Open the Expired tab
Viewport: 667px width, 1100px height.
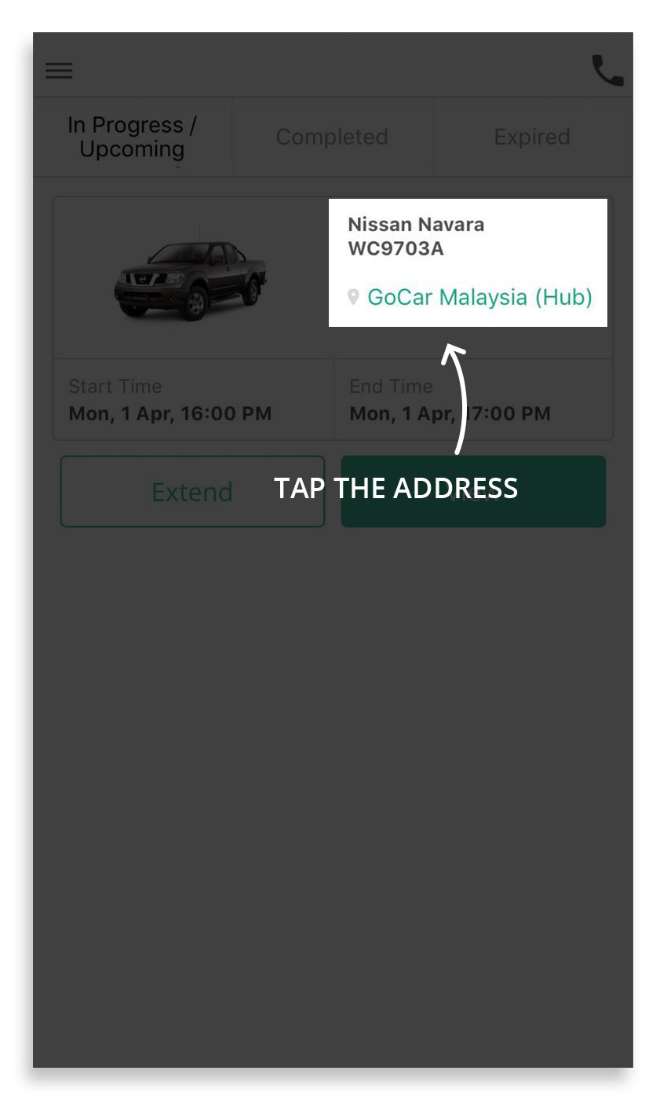click(x=532, y=137)
